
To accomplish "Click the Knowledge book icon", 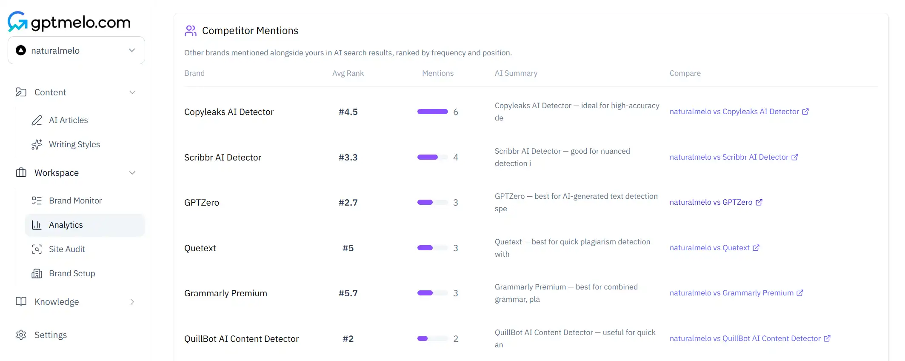I will click(21, 301).
